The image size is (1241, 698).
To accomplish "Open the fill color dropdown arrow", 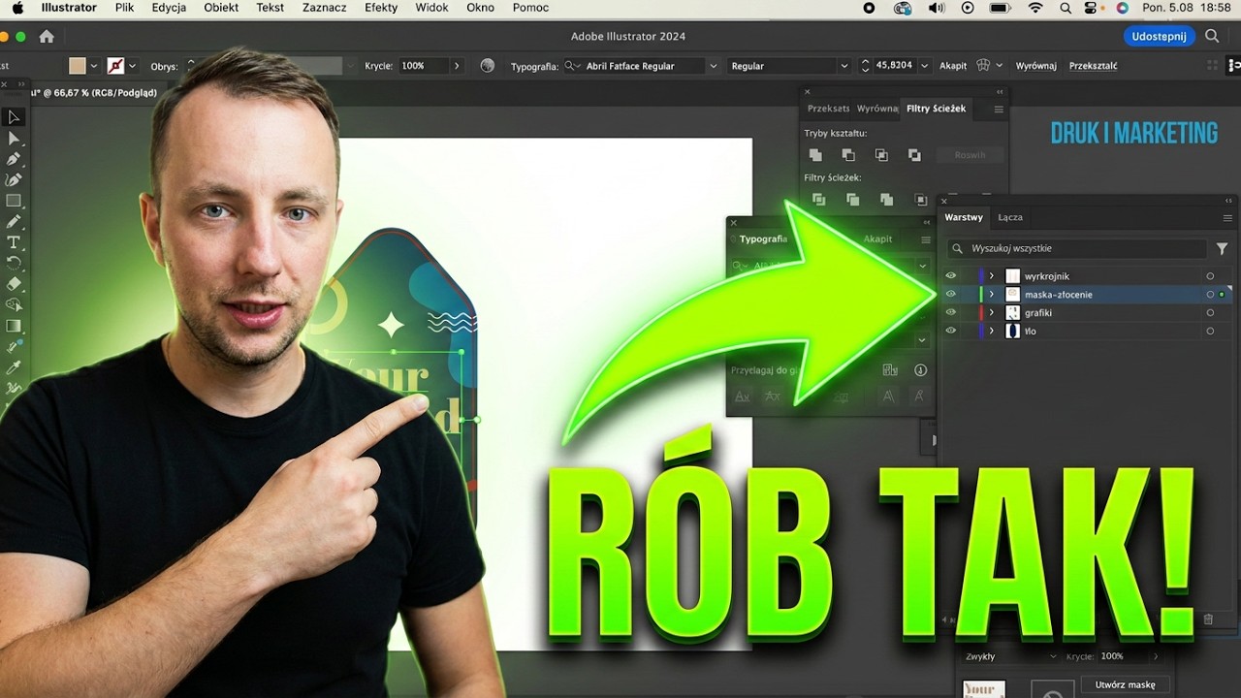I will click(x=94, y=66).
